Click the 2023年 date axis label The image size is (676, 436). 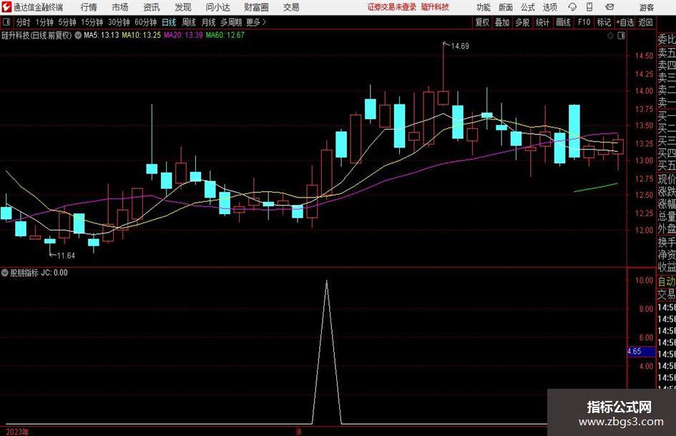(x=17, y=432)
